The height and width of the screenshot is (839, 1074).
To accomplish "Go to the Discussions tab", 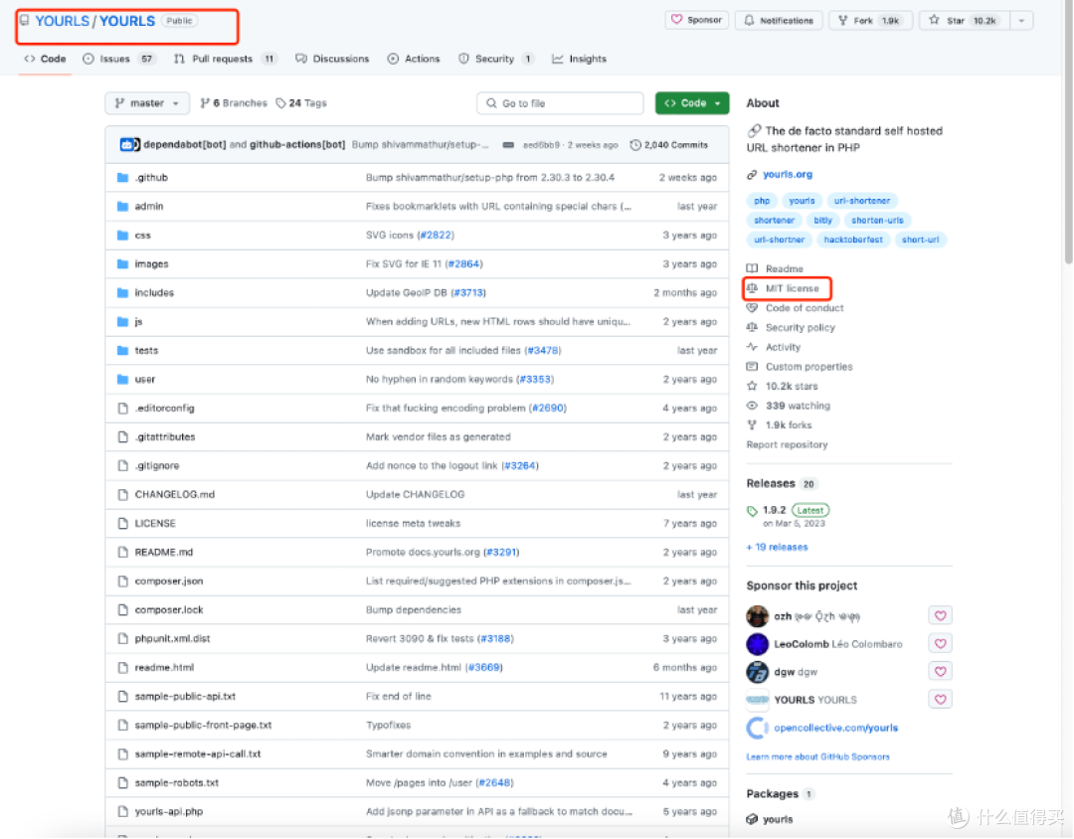I will [x=332, y=59].
